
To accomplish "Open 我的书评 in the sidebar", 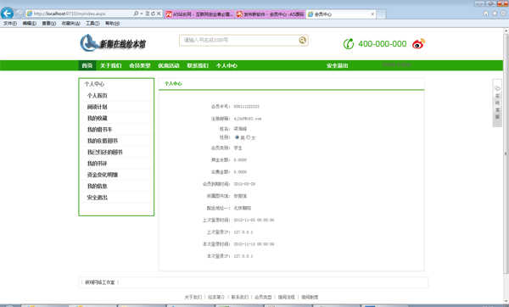I will 97,164.
